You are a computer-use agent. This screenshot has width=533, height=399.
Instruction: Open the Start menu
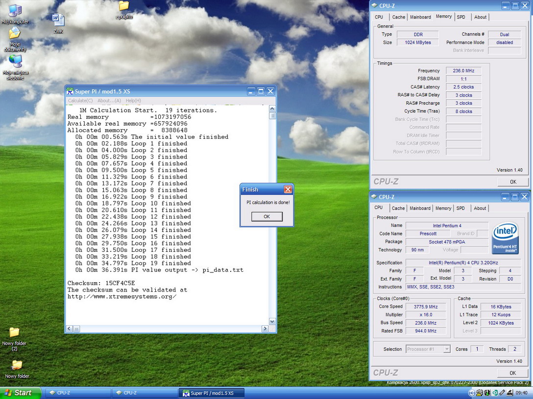[21, 393]
